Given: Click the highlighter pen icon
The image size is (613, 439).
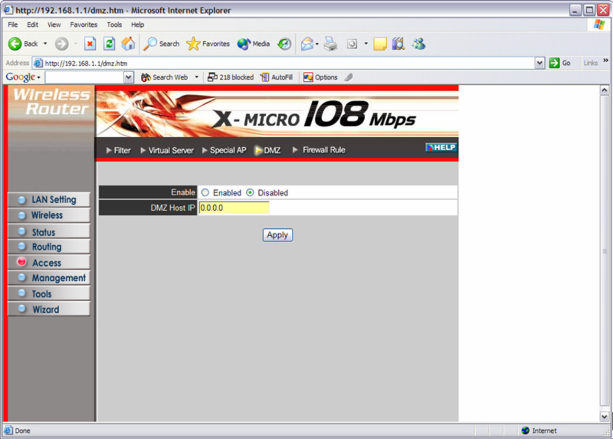Looking at the screenshot, I should [349, 78].
